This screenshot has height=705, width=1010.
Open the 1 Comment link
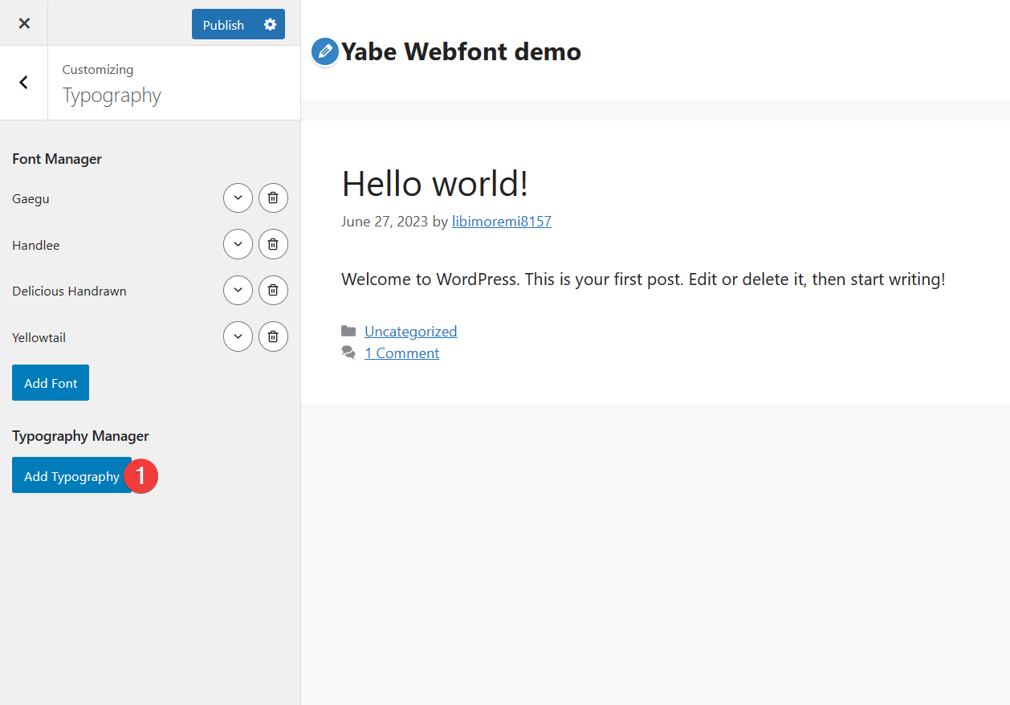pos(401,353)
